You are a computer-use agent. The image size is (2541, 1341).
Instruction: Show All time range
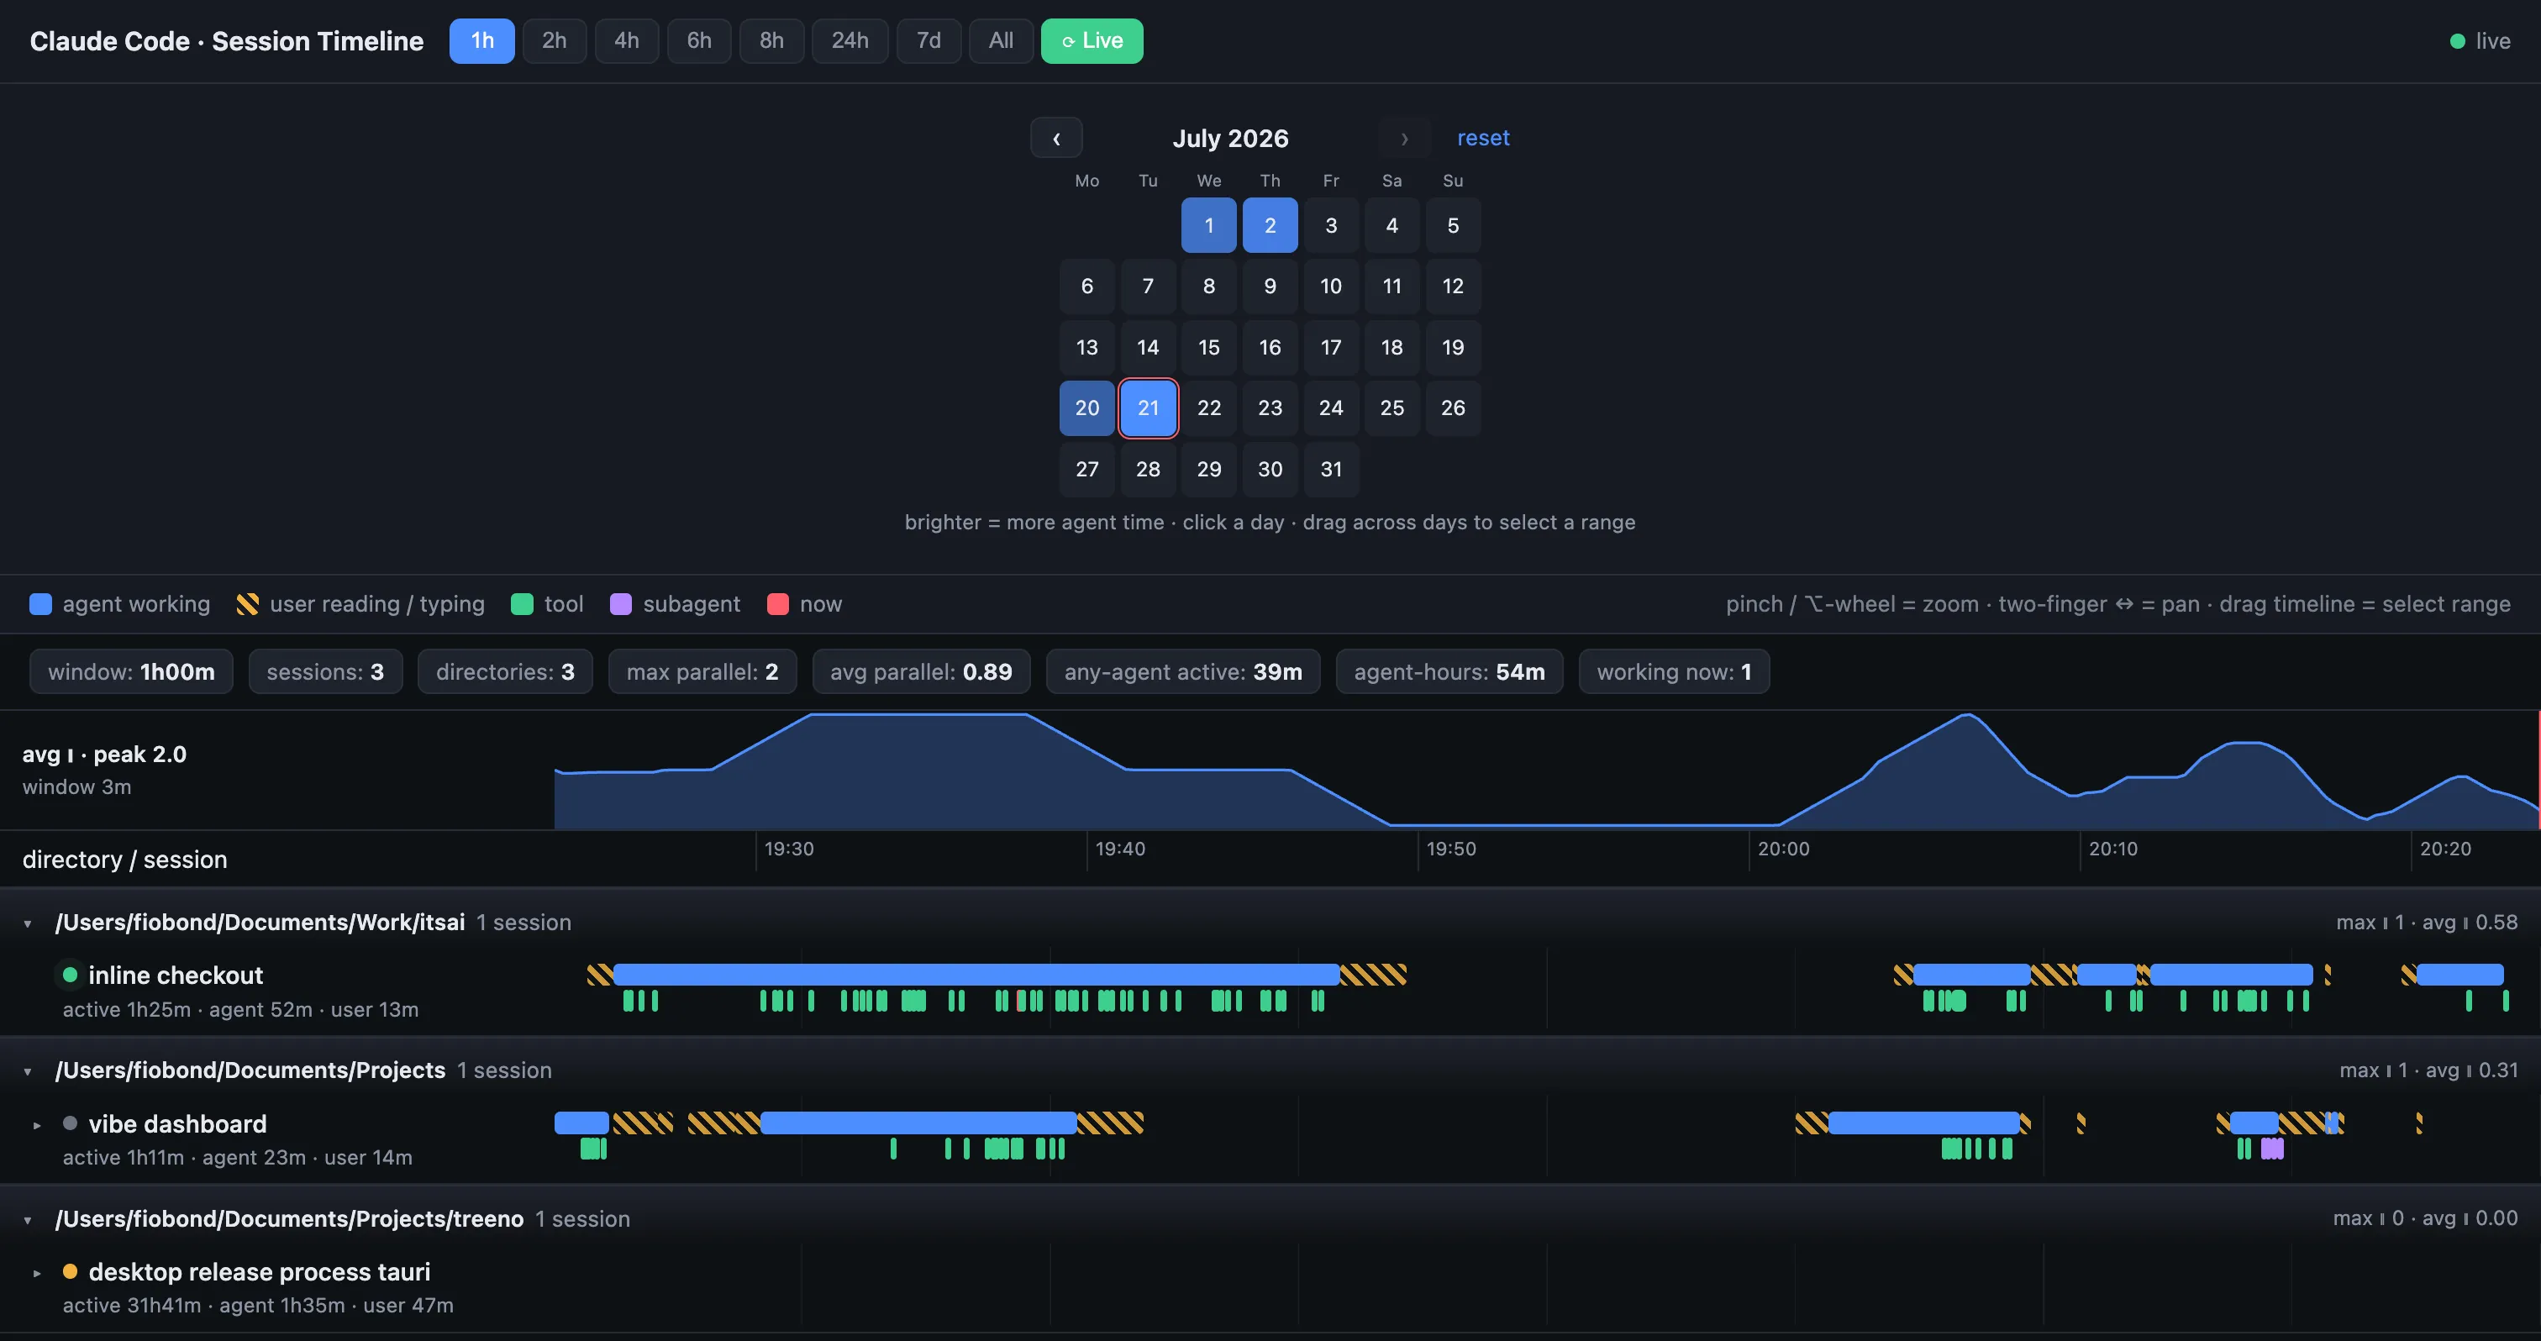pos(1002,40)
